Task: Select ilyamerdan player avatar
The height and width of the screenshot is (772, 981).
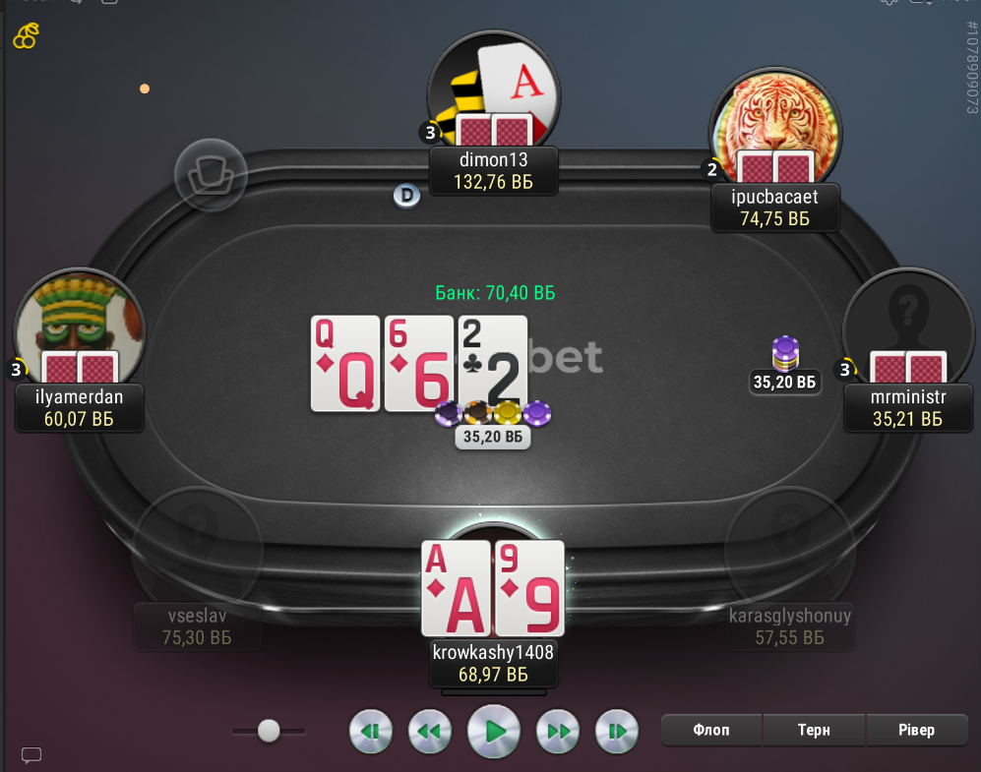Action: point(80,328)
